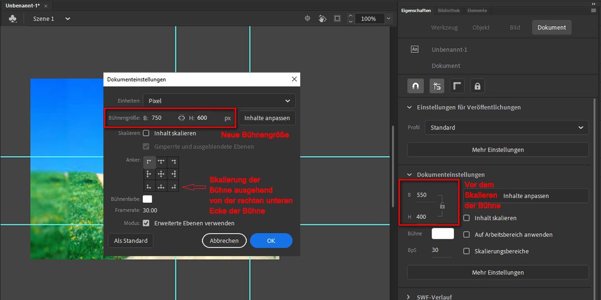Click the Center Stage icon in toolbar
Viewport: 601px width, 300px height.
point(307,18)
